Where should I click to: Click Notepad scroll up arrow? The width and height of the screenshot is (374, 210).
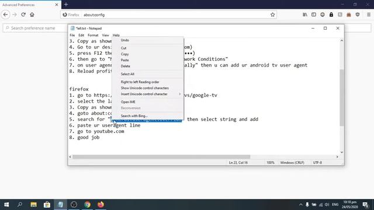(x=341, y=41)
